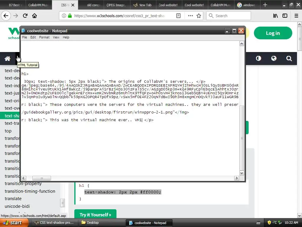Open page actions three-dots menu
Viewport: 302px width, 227px height.
pos(190,16)
